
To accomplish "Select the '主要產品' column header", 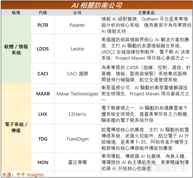I will coord(146,13).
